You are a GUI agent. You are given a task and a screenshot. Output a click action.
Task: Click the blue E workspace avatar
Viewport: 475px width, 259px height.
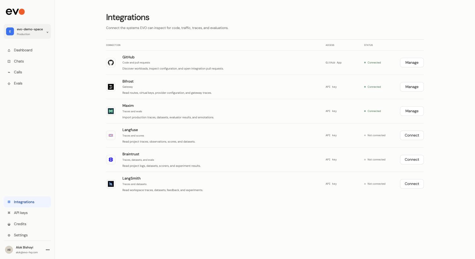[x=10, y=32]
